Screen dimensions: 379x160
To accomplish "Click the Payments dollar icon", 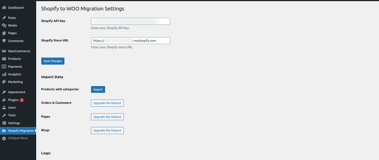I will click(x=4, y=67).
